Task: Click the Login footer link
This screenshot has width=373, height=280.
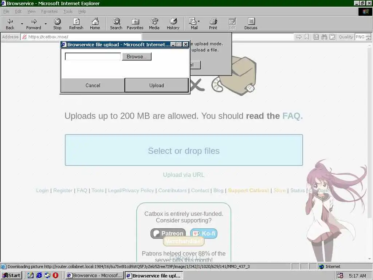Action: (42, 190)
